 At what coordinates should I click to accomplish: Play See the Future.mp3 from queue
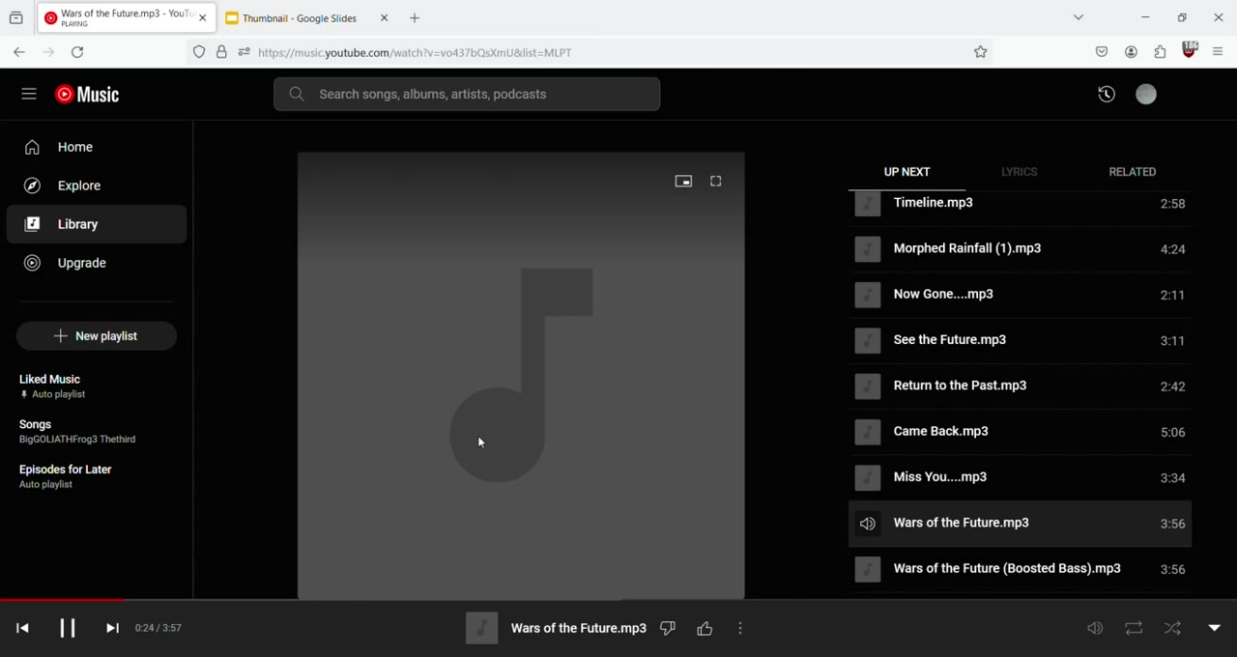[x=1020, y=341]
